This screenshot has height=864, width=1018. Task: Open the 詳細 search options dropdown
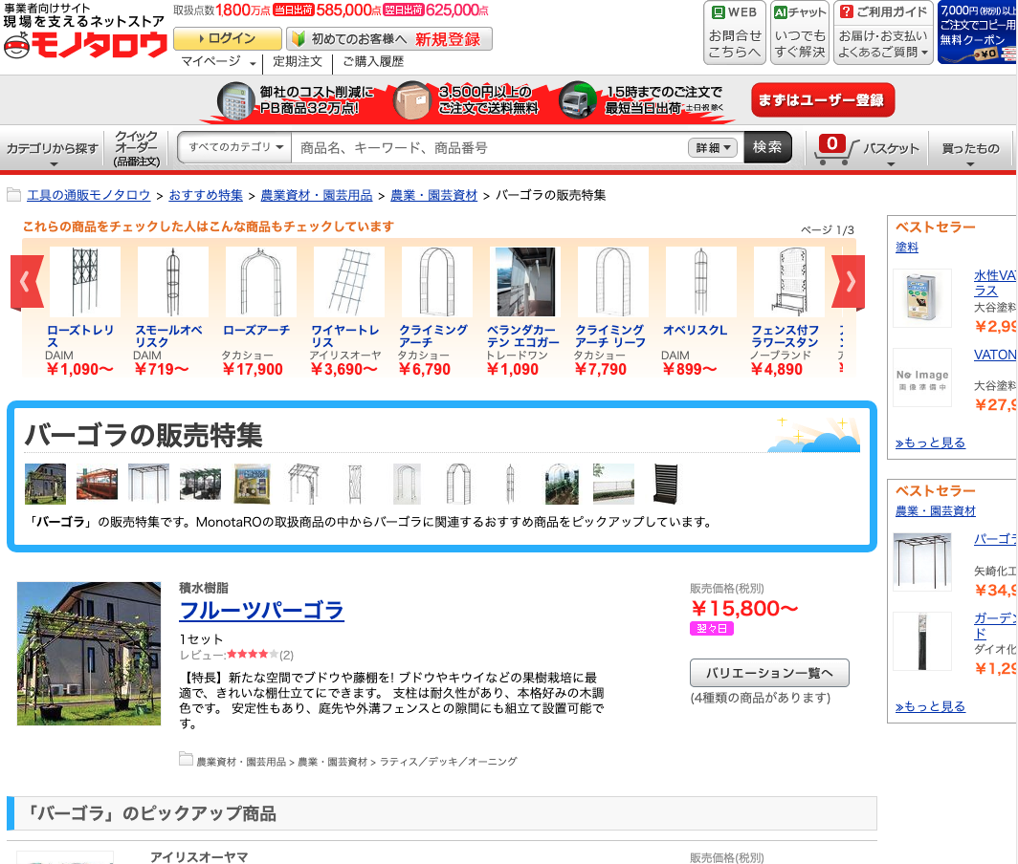[x=712, y=148]
